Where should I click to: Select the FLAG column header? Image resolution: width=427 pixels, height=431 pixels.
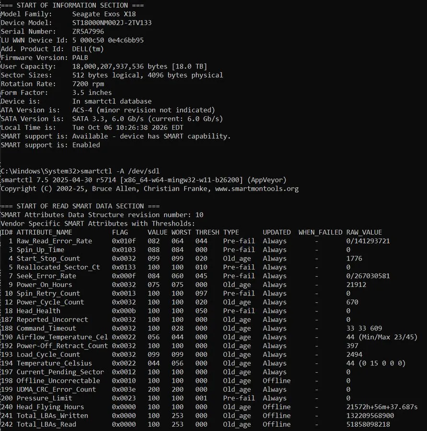[x=120, y=232]
